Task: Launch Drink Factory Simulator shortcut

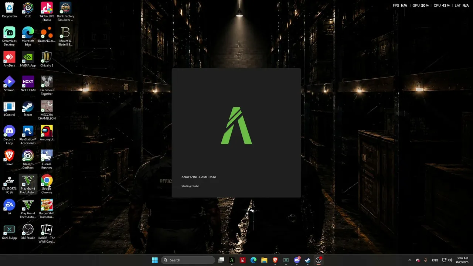Action: click(x=65, y=12)
